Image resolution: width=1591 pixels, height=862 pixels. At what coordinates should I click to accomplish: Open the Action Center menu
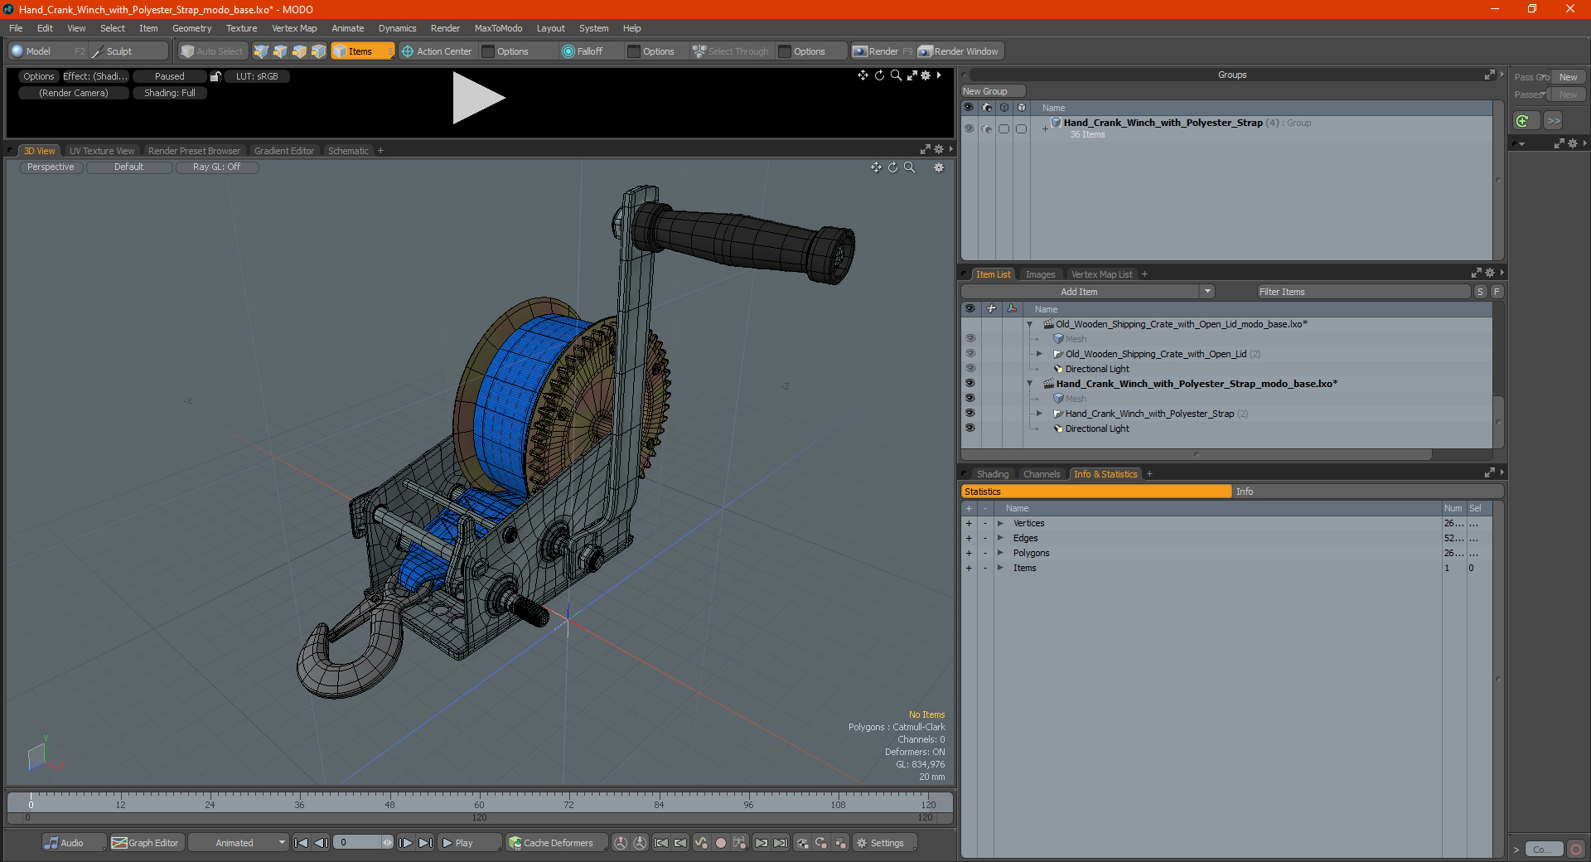coord(437,51)
